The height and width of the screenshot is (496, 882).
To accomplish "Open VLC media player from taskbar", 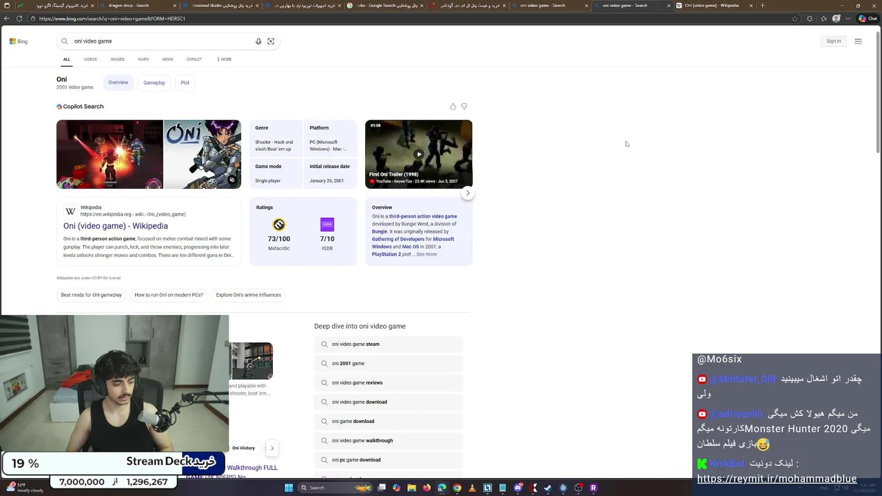I will tap(472, 488).
